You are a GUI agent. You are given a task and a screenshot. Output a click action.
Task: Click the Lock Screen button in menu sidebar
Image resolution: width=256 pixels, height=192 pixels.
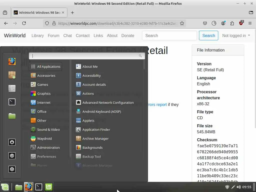pyautogui.click(x=12, y=142)
